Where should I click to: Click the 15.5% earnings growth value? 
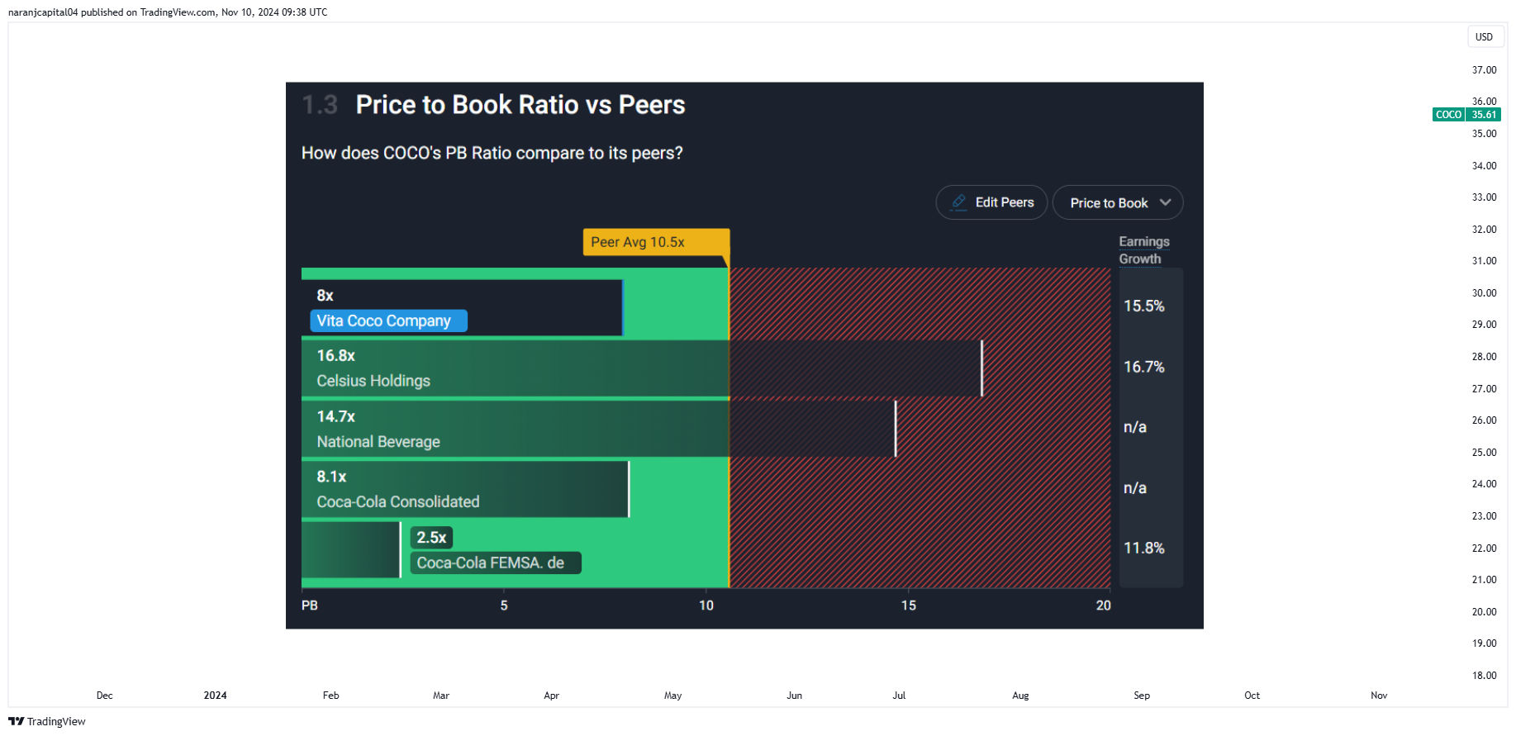coord(1143,306)
